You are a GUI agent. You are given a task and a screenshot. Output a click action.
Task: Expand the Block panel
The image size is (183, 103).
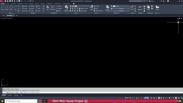pyautogui.click(x=97, y=13)
